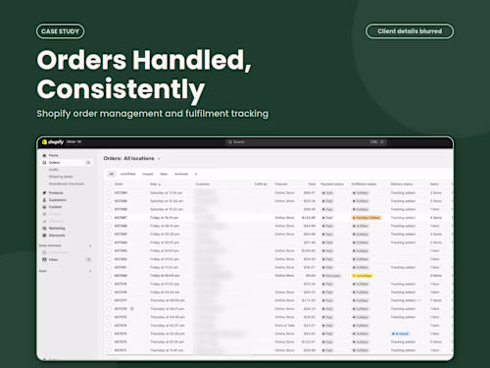Click the Inbox count badge

[88, 260]
